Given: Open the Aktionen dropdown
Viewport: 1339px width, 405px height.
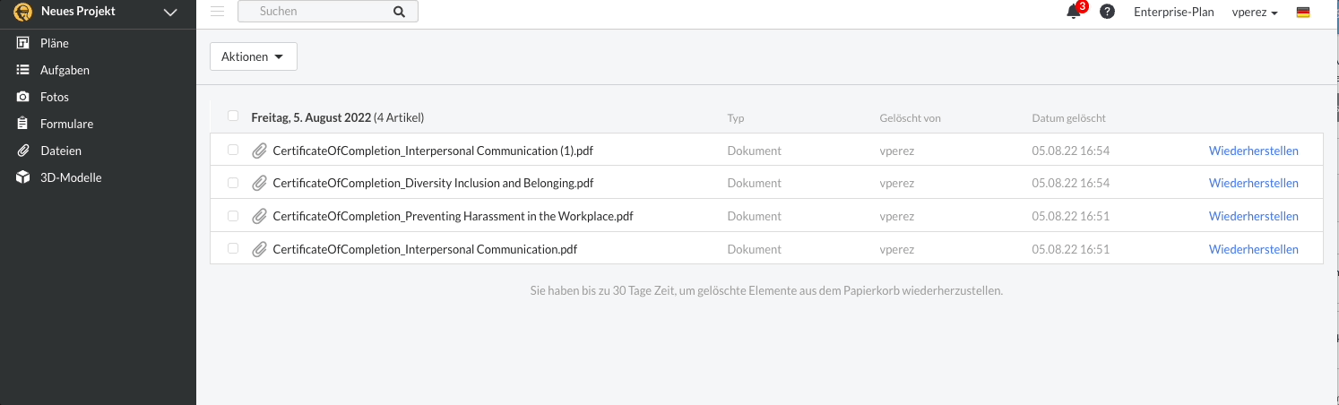Looking at the screenshot, I should (253, 56).
